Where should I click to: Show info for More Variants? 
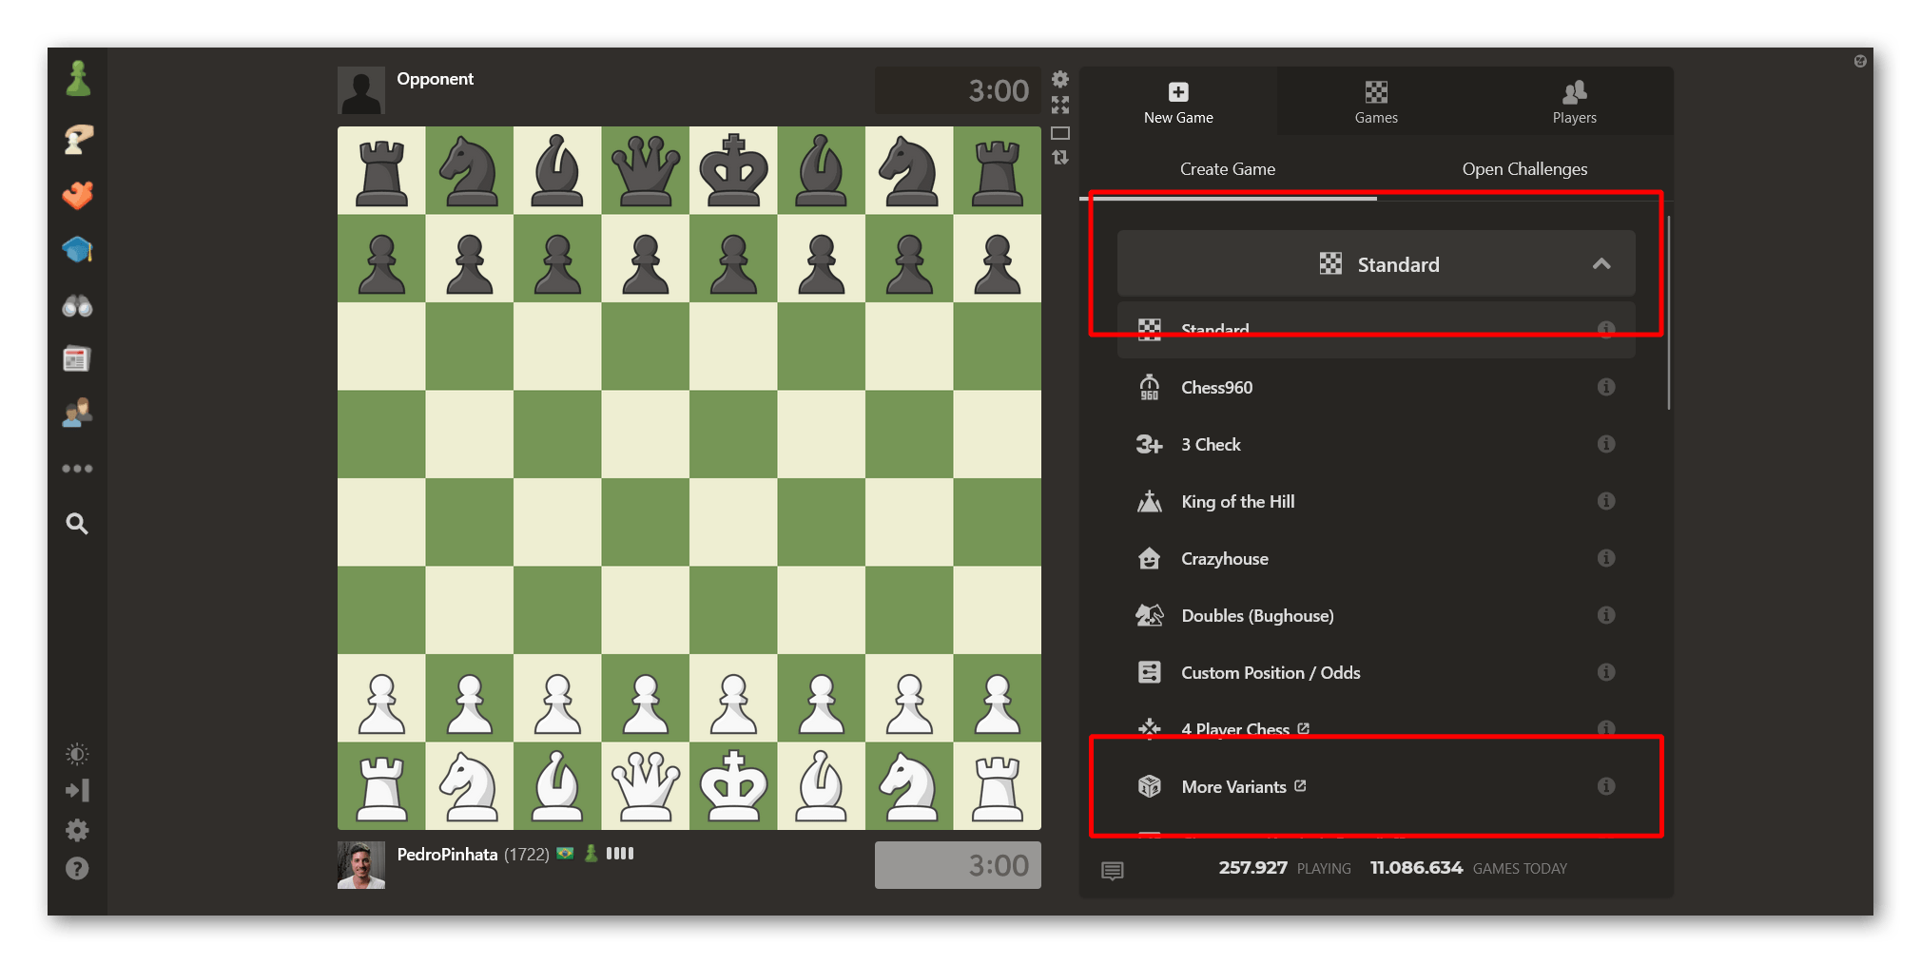pyautogui.click(x=1606, y=786)
